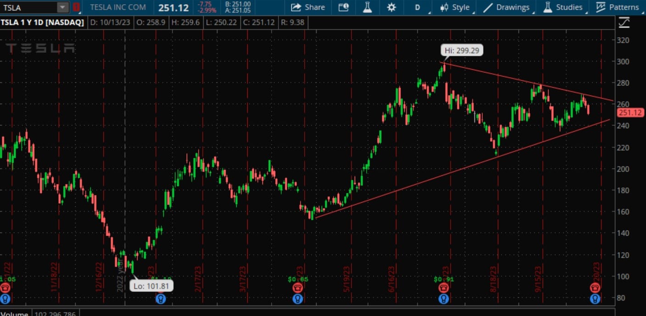
Task: Click the large 251.12 last price in header
Action: [x=173, y=8]
